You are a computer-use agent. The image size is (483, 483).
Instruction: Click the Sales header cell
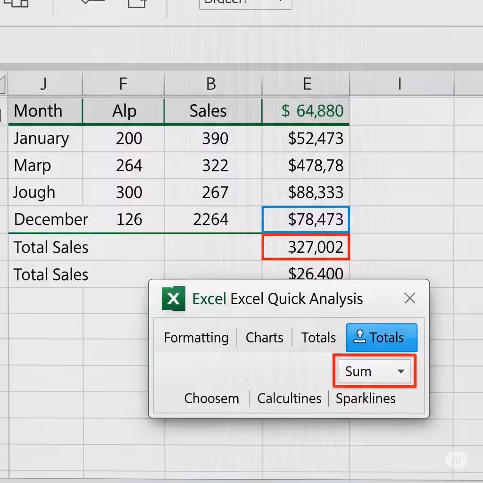coord(213,111)
